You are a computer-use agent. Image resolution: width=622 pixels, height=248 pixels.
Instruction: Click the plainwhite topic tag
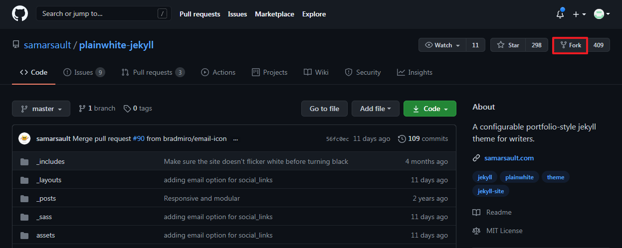pyautogui.click(x=519, y=177)
